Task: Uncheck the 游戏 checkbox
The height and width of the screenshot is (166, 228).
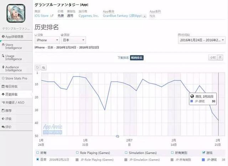Action: [204, 152]
